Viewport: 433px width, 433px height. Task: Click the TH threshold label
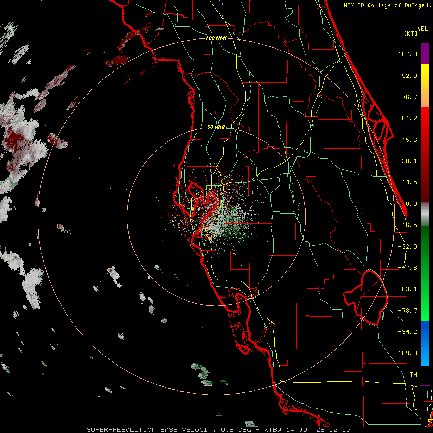pos(413,374)
